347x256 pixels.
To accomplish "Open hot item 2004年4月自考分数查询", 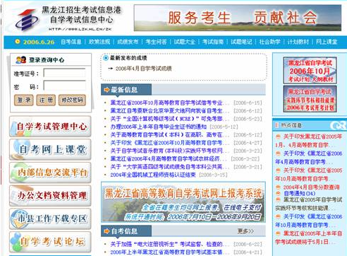I will 311,187.
